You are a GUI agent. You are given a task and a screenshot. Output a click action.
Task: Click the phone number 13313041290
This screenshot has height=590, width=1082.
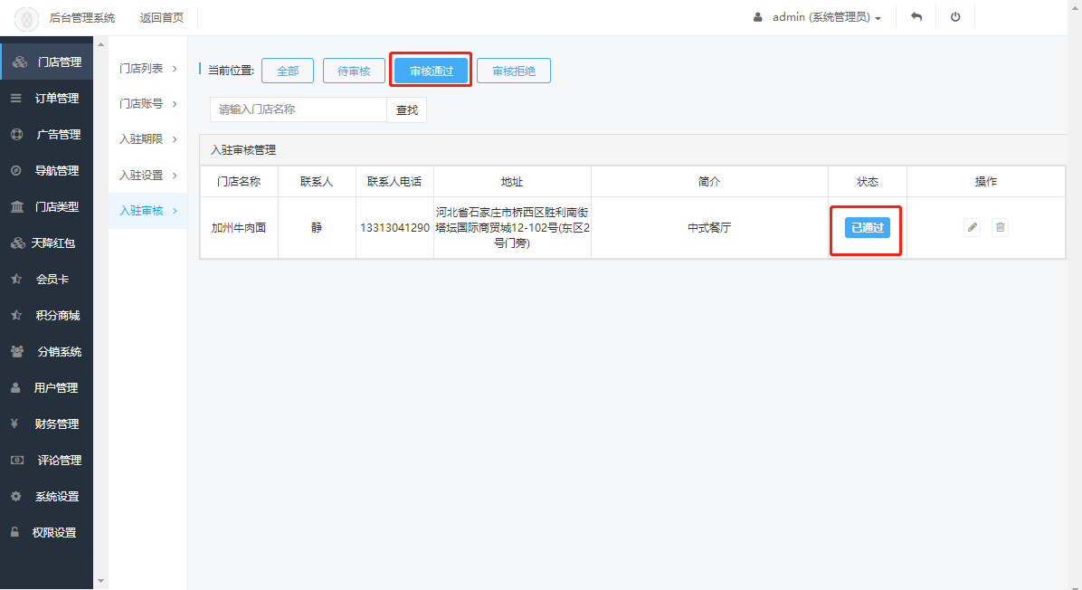pyautogui.click(x=394, y=228)
